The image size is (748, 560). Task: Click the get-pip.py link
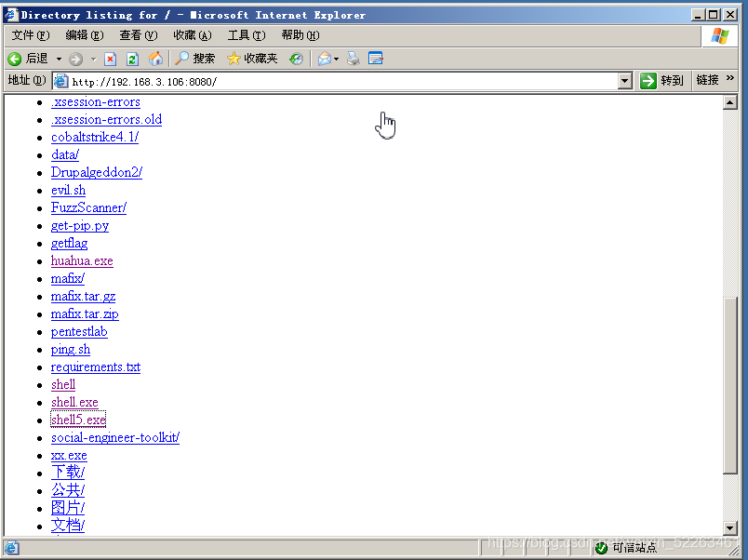pyautogui.click(x=80, y=226)
